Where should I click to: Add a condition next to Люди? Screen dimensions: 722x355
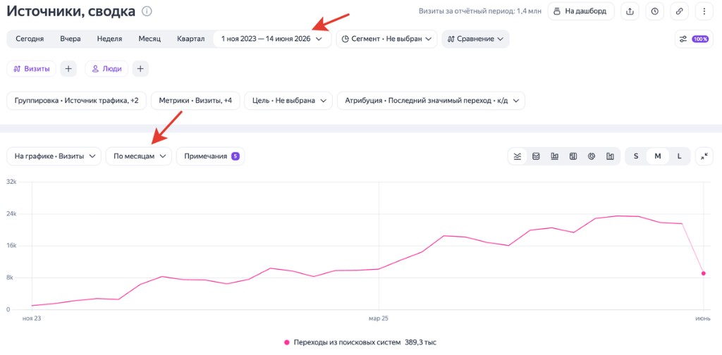point(140,69)
